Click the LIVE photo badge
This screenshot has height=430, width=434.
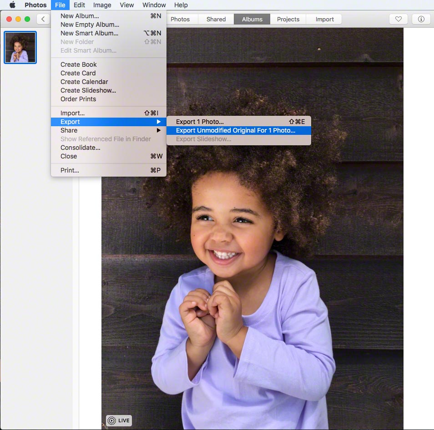pyautogui.click(x=119, y=420)
